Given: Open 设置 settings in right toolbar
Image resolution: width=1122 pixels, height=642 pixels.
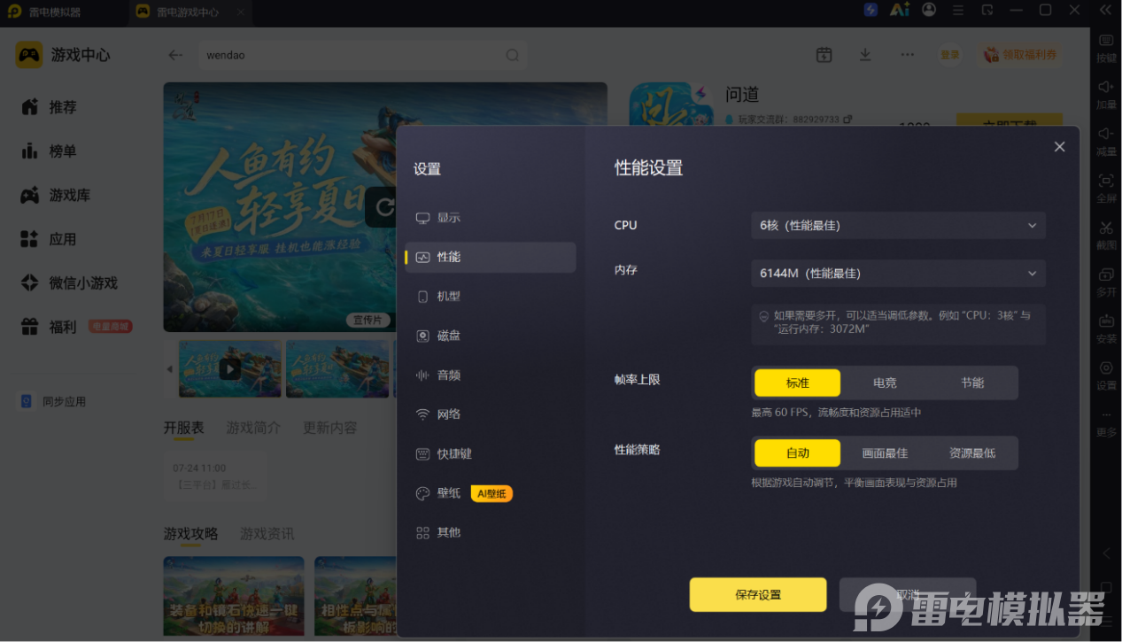Looking at the screenshot, I should [1106, 375].
